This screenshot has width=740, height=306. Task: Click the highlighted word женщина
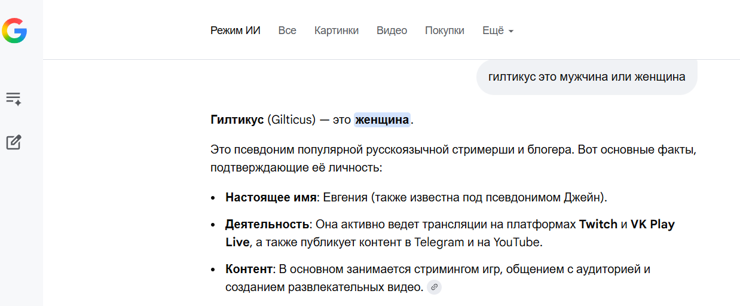[382, 120]
